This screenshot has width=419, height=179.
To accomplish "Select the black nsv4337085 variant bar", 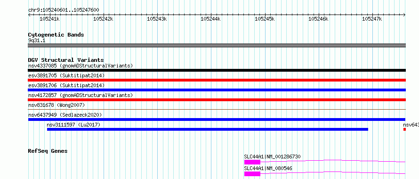I will click(x=217, y=70).
